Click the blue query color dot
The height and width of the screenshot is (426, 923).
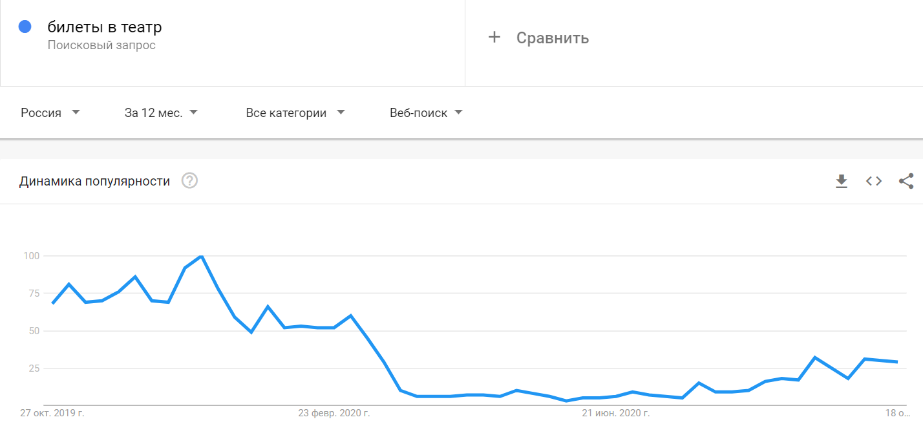point(25,26)
